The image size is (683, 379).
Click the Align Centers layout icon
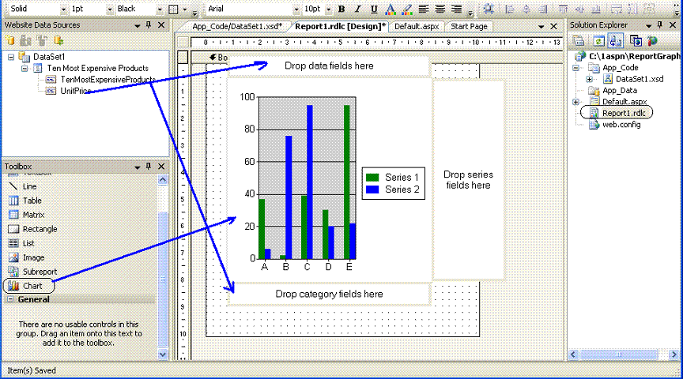(x=526, y=9)
